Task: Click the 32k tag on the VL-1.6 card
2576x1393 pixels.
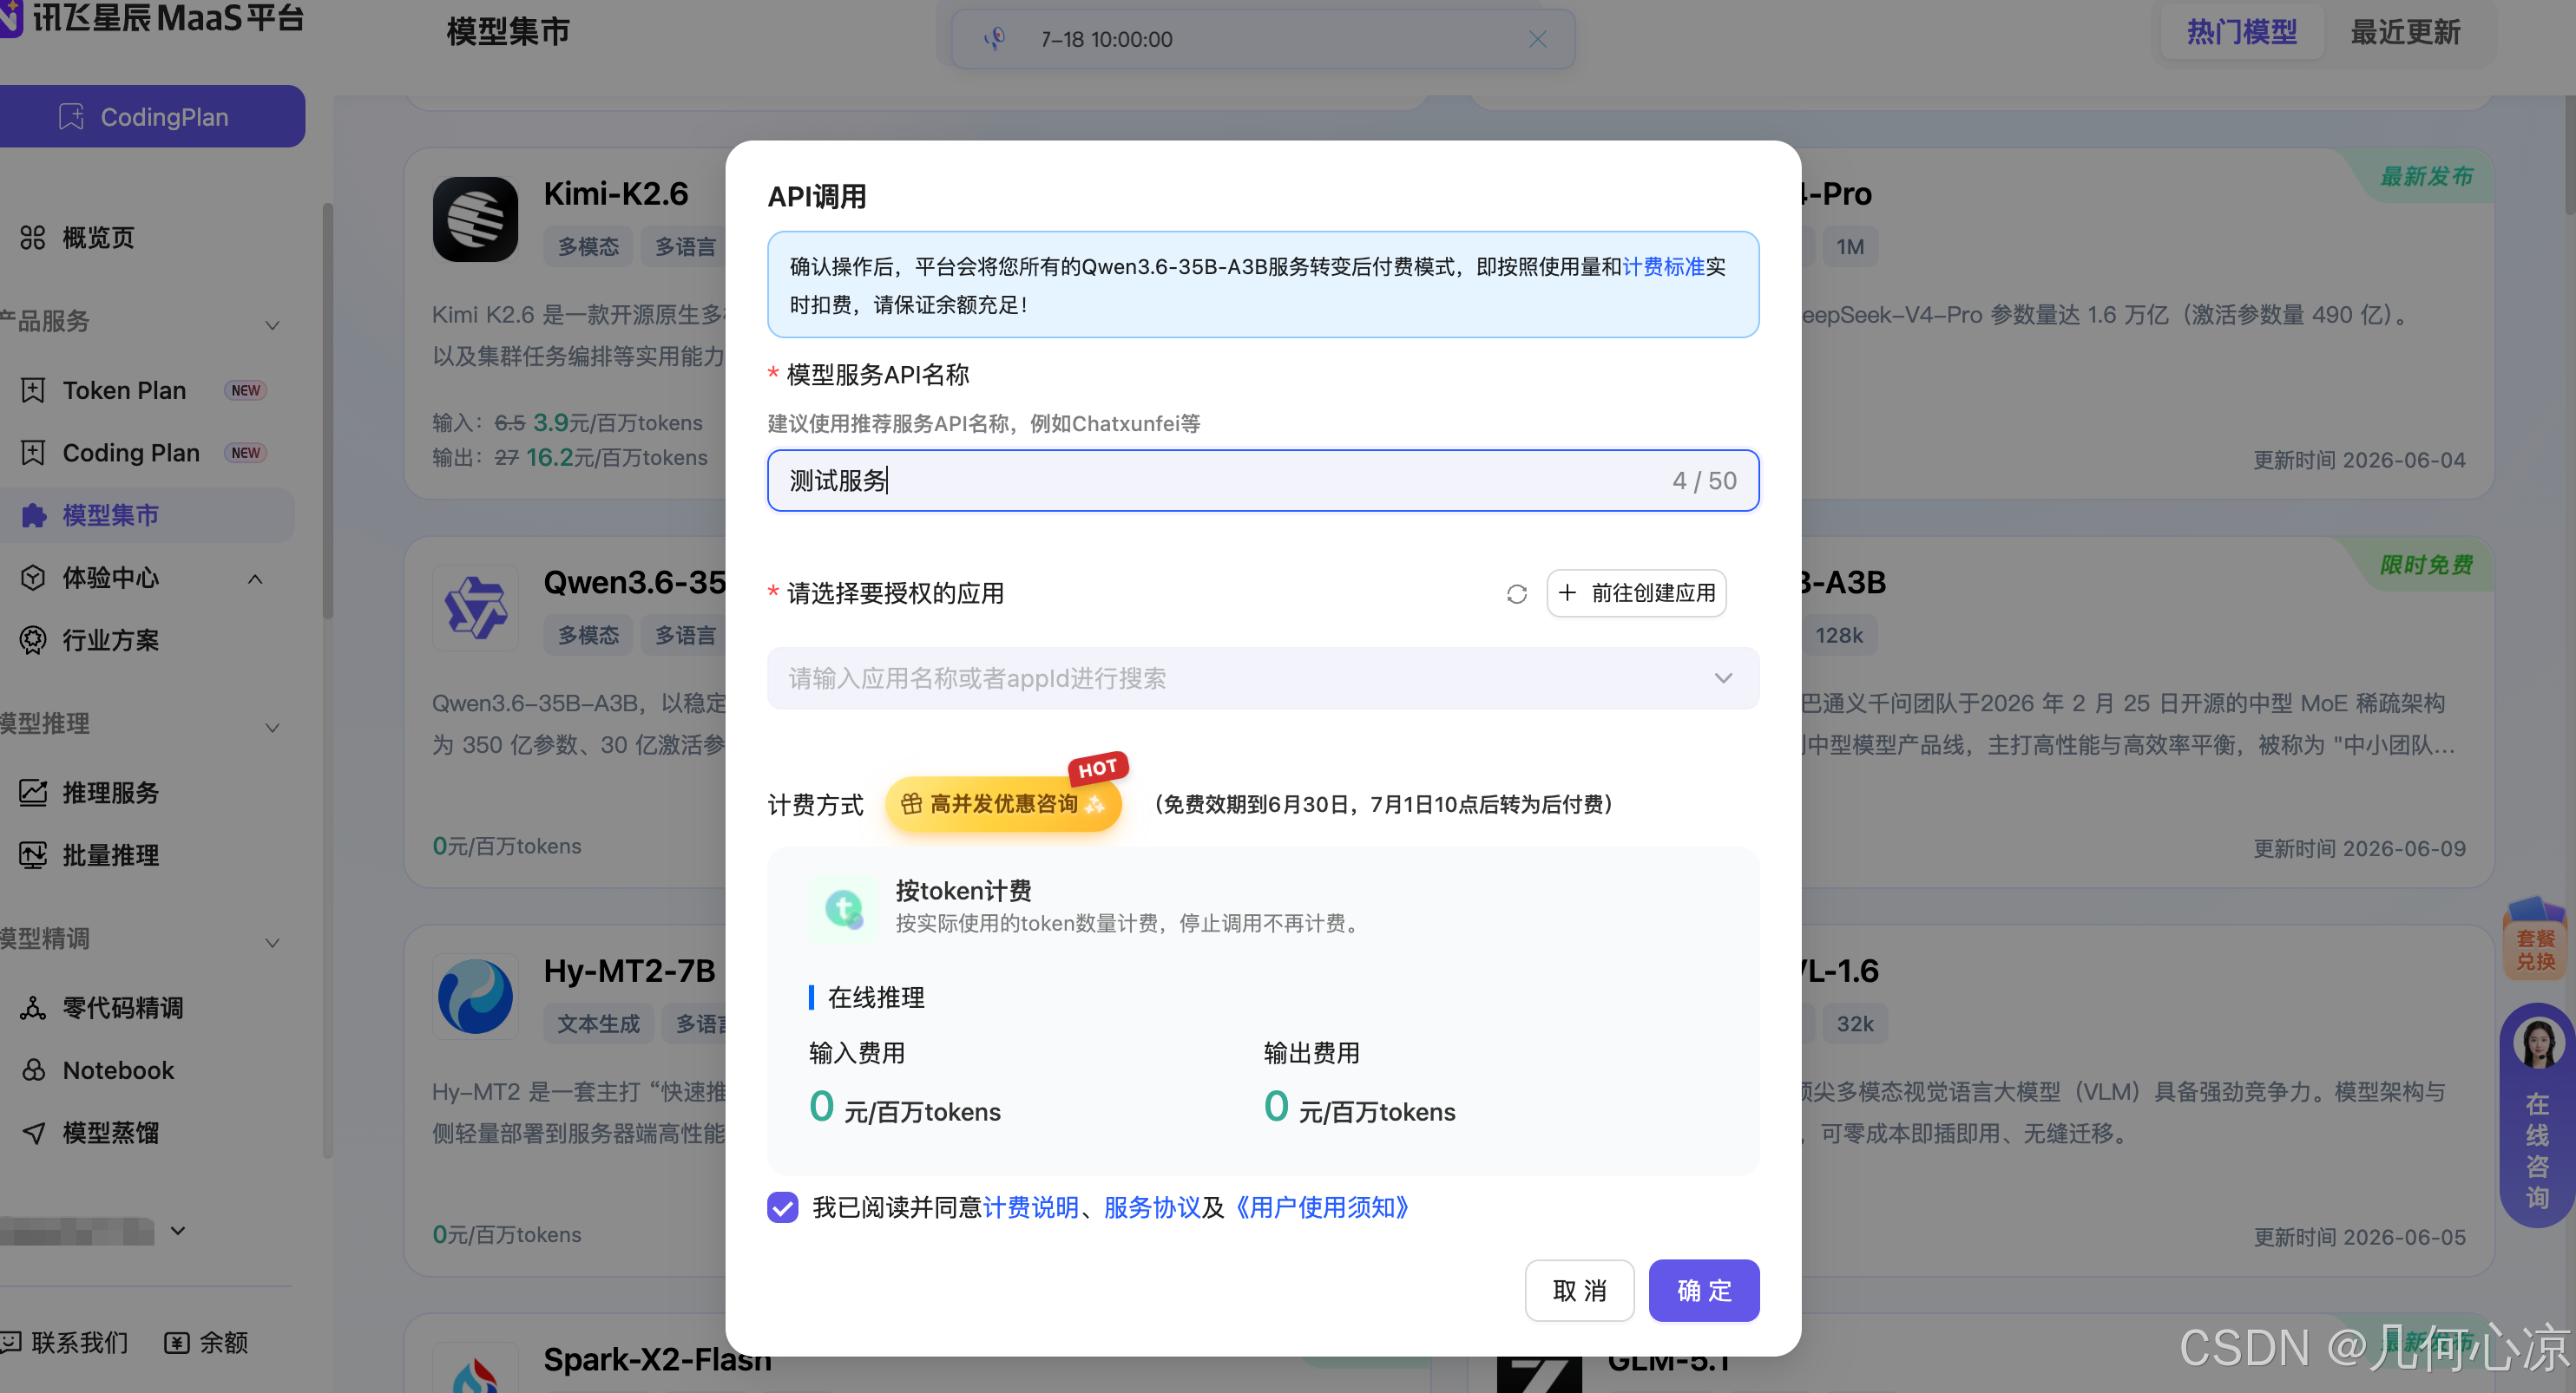Action: tap(1855, 1024)
